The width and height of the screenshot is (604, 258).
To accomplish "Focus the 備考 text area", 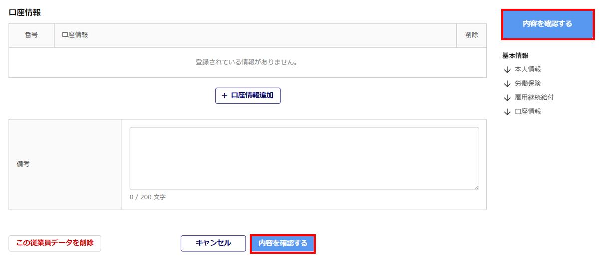I will [x=304, y=158].
